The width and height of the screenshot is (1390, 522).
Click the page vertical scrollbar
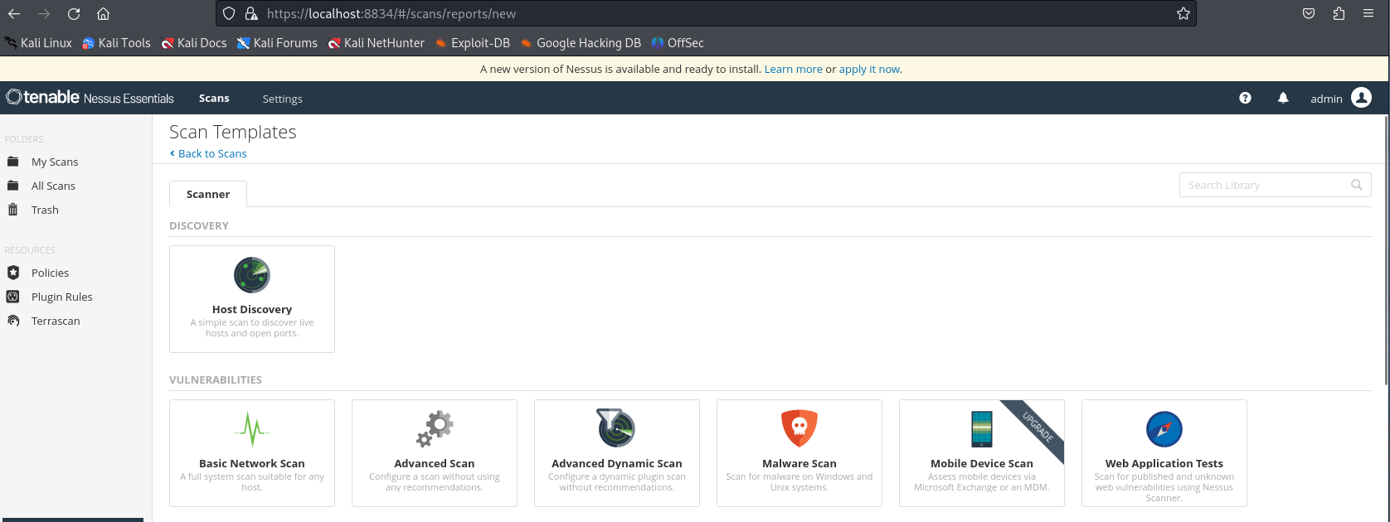pyautogui.click(x=1386, y=250)
